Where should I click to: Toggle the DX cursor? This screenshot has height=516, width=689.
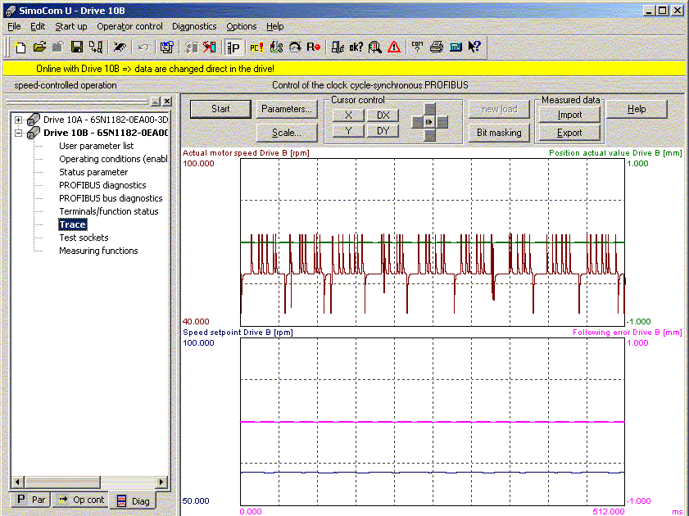[x=383, y=115]
